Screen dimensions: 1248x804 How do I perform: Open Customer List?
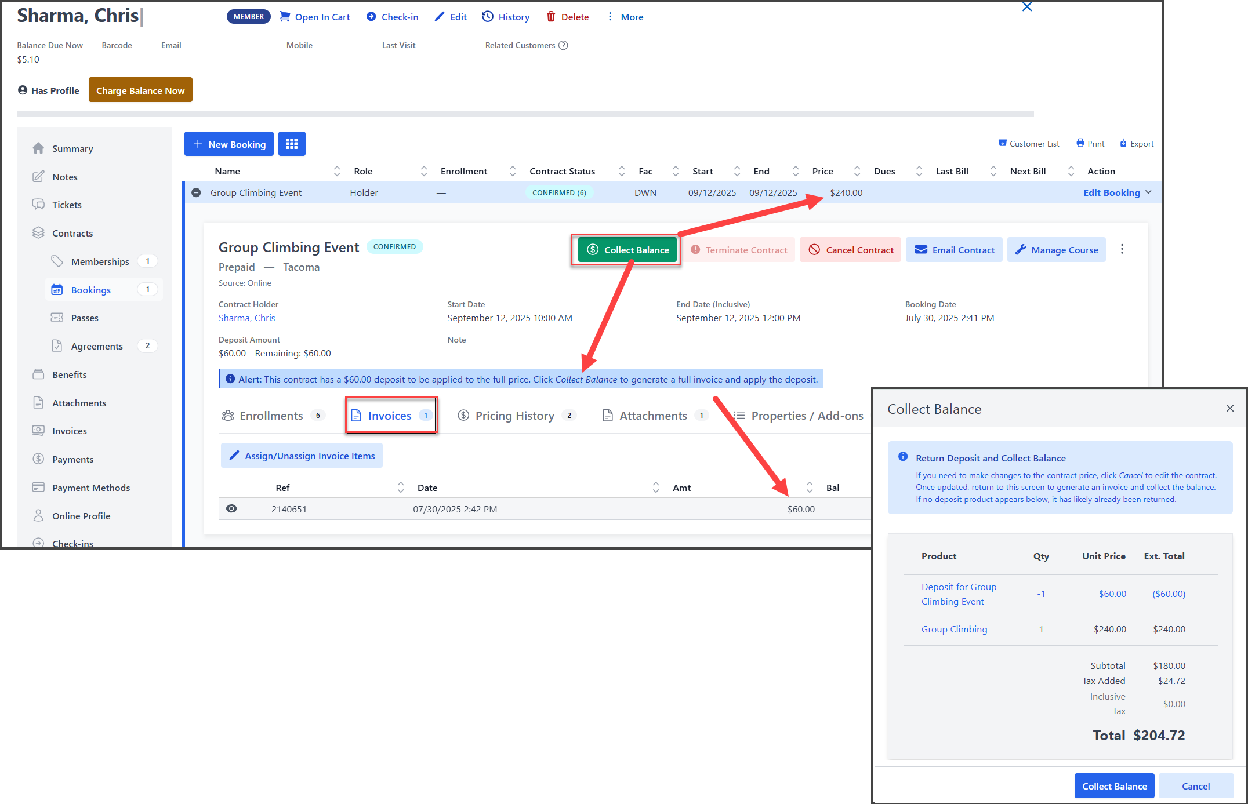[1028, 143]
